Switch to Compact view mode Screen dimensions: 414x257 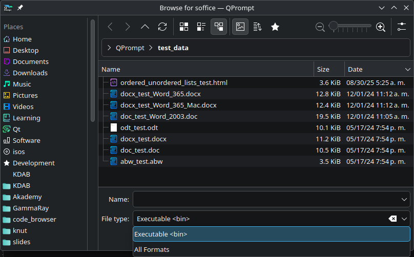pyautogui.click(x=201, y=27)
